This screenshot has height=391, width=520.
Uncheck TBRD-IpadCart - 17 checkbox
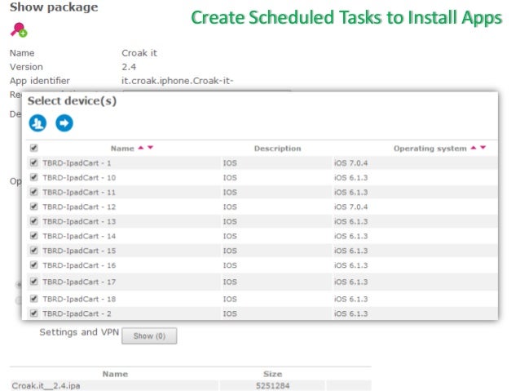pos(33,282)
